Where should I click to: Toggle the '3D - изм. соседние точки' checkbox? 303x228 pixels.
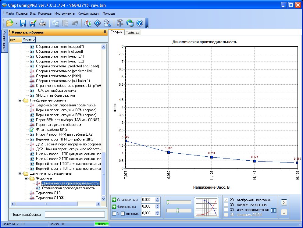(x=226, y=210)
